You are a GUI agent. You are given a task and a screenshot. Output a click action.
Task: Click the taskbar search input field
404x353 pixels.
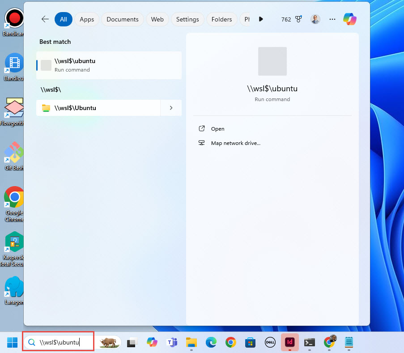pos(59,342)
